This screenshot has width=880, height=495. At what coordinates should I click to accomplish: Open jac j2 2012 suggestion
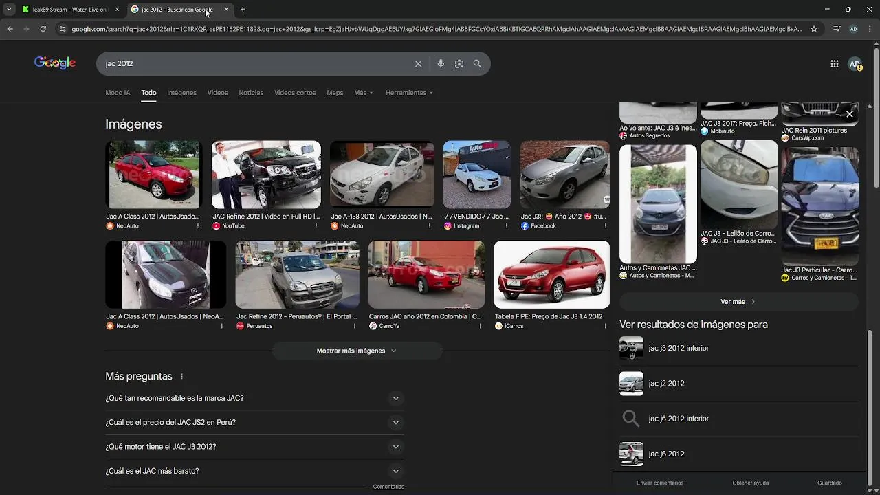pos(739,384)
